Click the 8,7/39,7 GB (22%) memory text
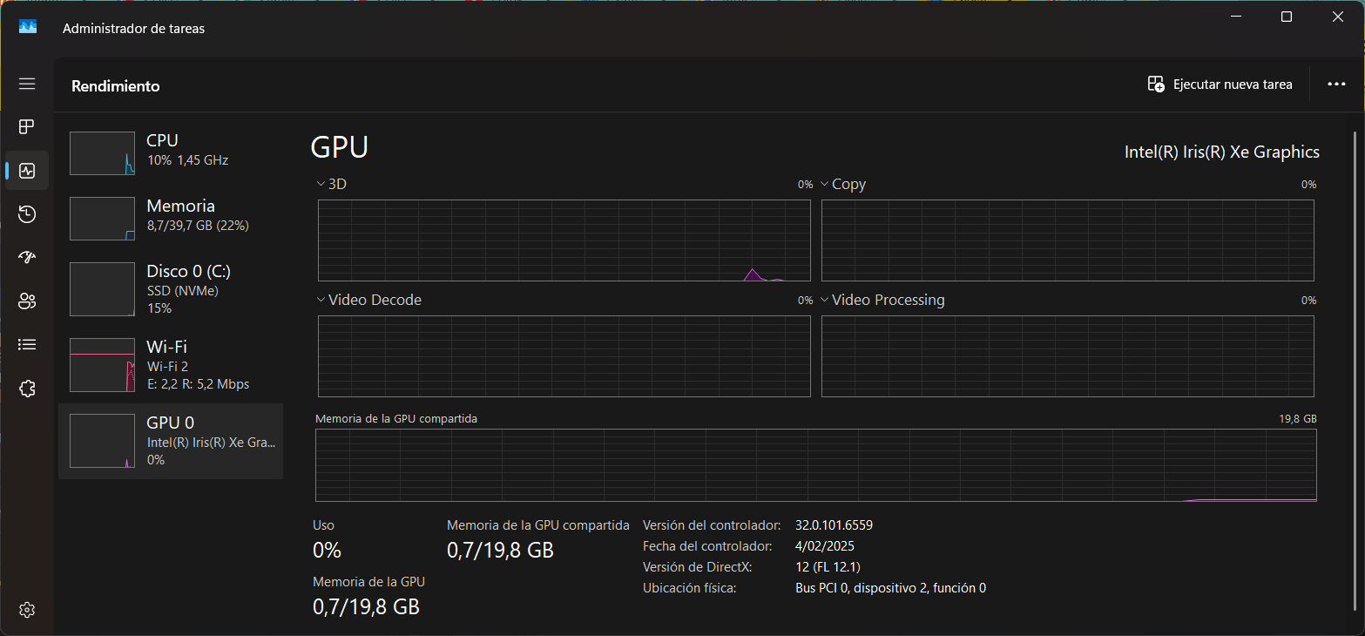Viewport: 1365px width, 636px height. [198, 226]
